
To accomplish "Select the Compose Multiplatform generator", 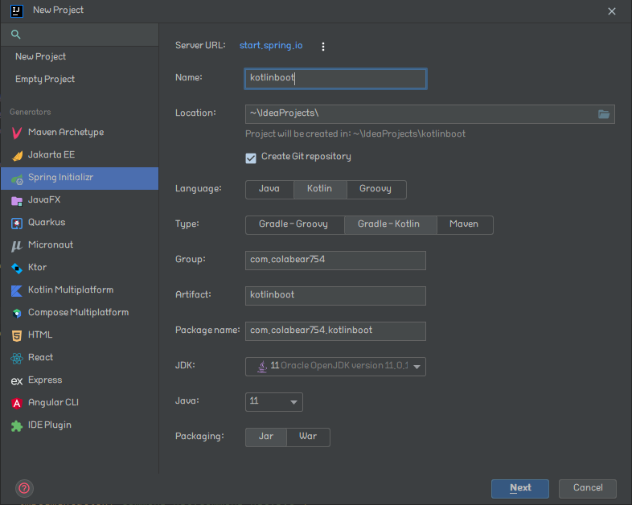I will click(x=80, y=313).
